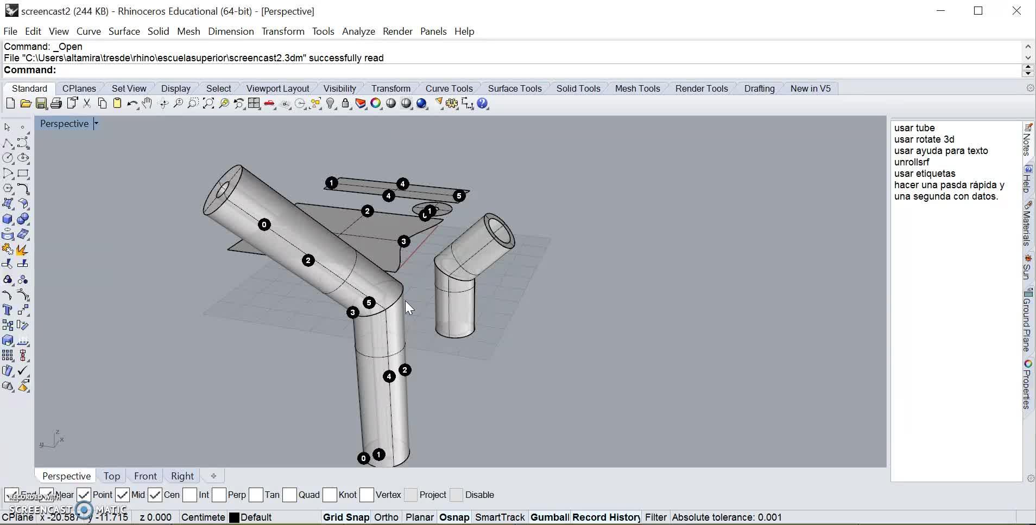This screenshot has height=525, width=1036.
Task: Click the Text object tool
Action: 8,310
